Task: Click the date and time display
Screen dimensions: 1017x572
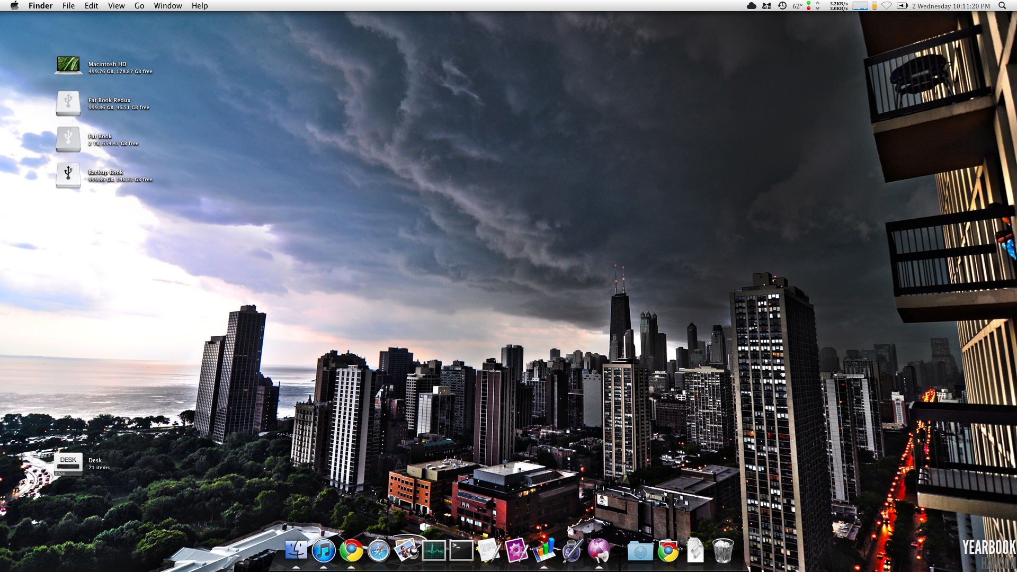Action: 951,6
